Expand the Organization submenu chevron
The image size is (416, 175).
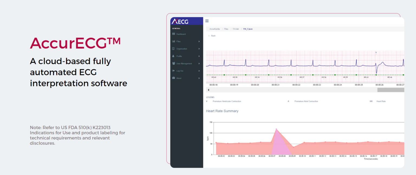199,48
